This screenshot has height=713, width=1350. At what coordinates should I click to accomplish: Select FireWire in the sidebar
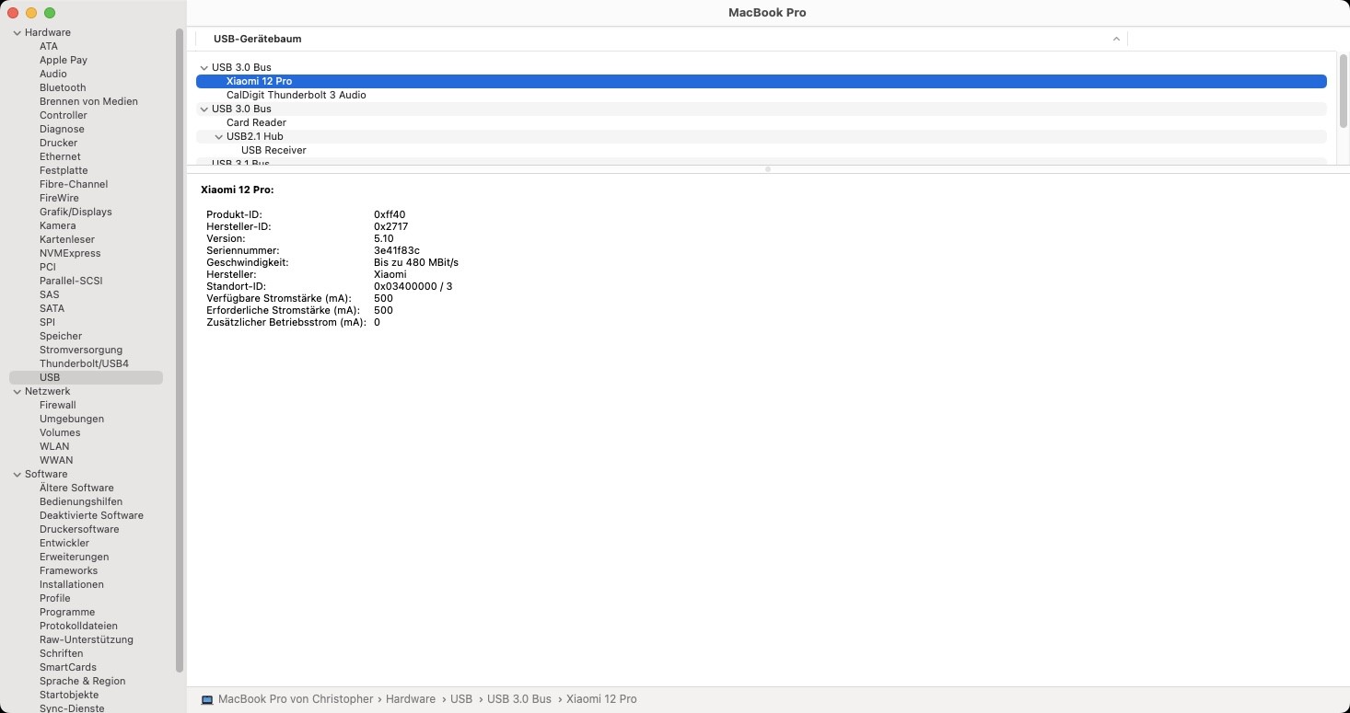[59, 198]
